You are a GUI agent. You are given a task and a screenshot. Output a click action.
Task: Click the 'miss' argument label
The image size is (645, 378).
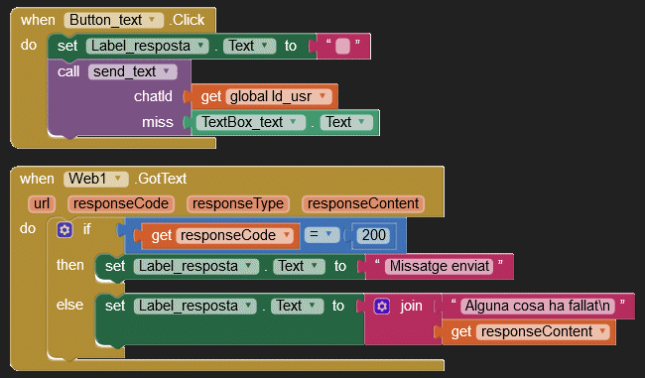tap(158, 122)
